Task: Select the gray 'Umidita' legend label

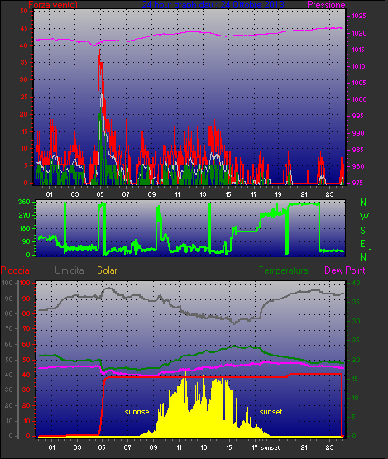Action: [x=69, y=270]
